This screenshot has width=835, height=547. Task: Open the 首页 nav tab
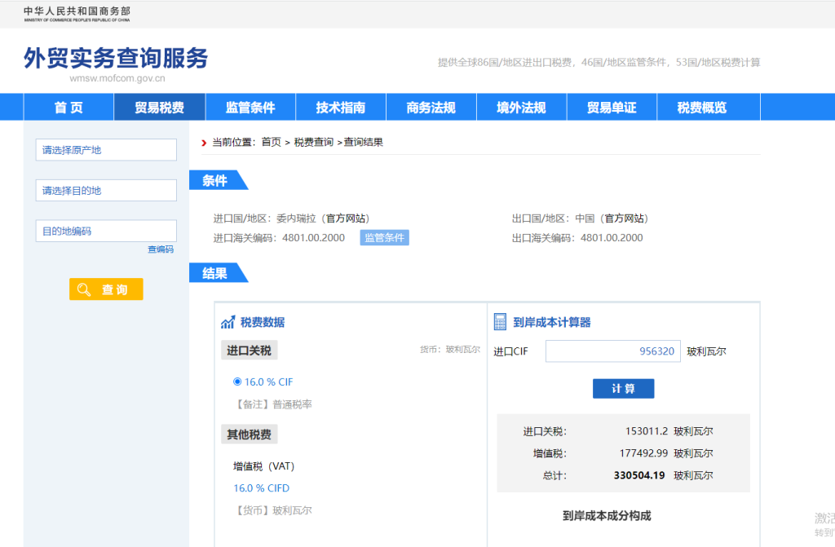coord(68,107)
